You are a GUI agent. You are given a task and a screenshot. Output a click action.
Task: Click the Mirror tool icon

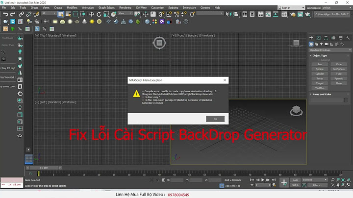click(x=228, y=14)
